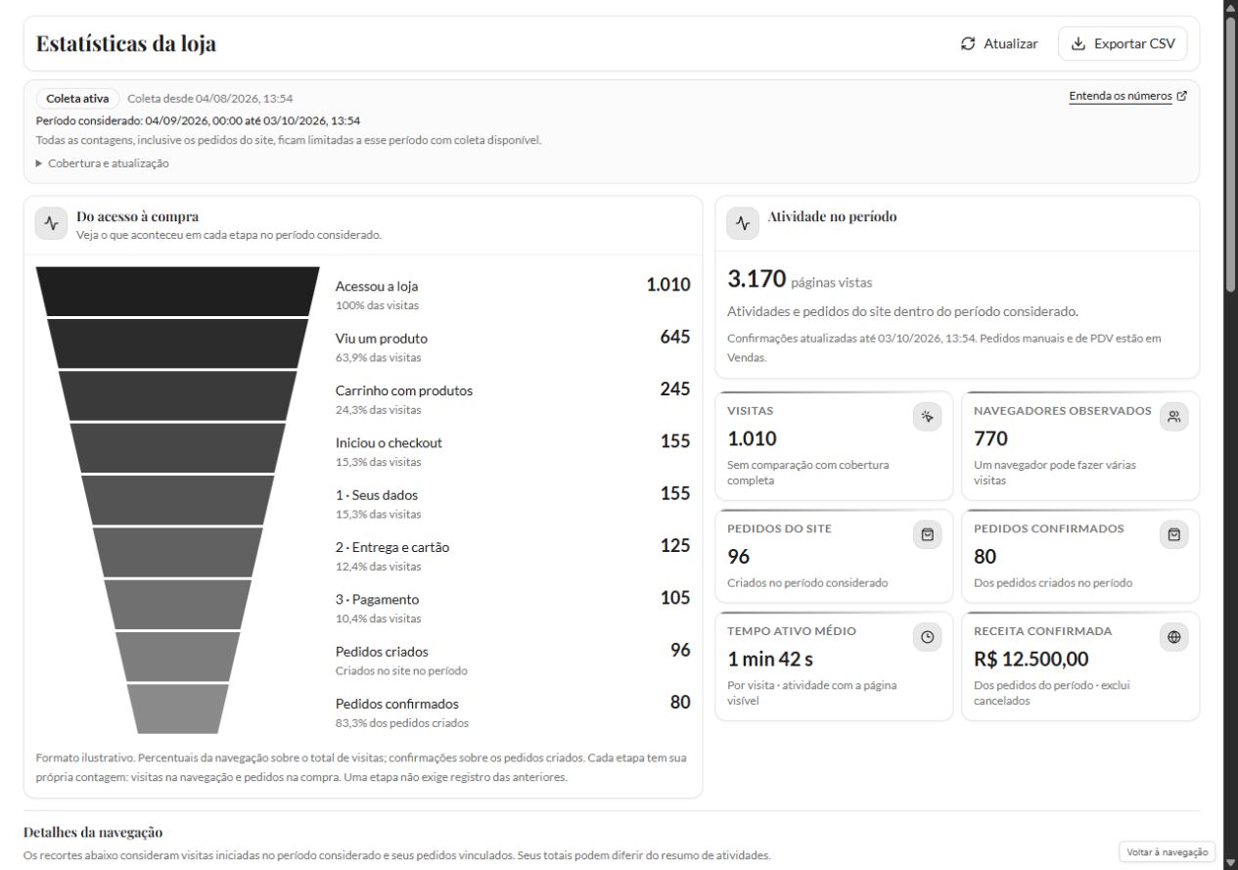Click the scrollbar up arrow

1230,7
